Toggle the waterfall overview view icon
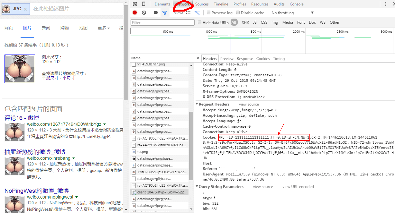395x213 pixels. (x=197, y=13)
